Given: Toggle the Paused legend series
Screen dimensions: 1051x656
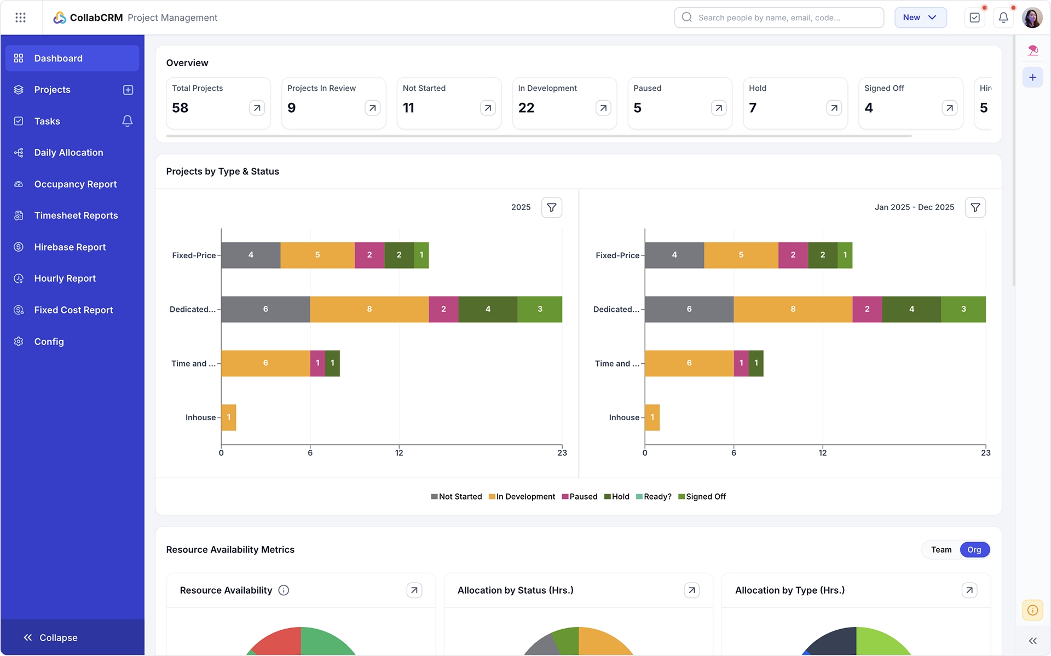Looking at the screenshot, I should click(579, 496).
